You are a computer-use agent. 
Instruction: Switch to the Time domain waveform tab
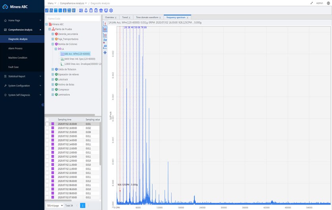coord(147,17)
